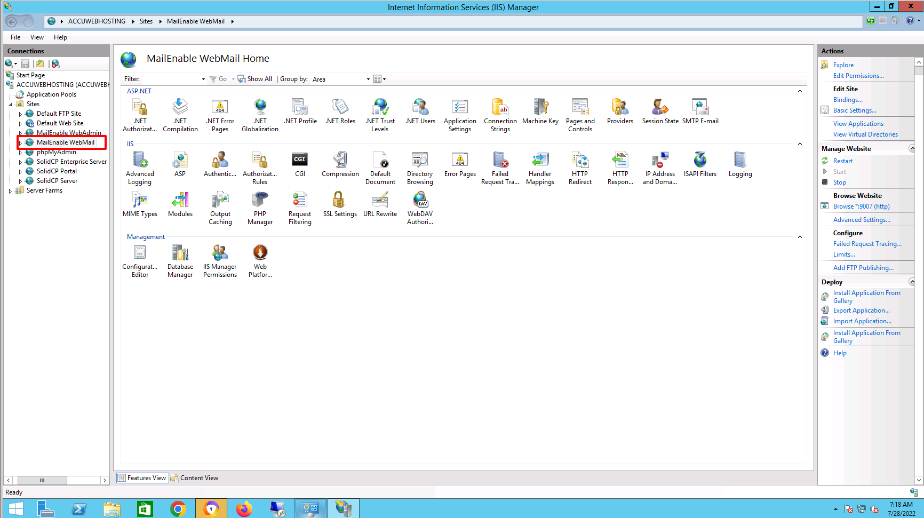Open the .NET Globalization icon
The width and height of the screenshot is (924, 518).
pos(260,115)
